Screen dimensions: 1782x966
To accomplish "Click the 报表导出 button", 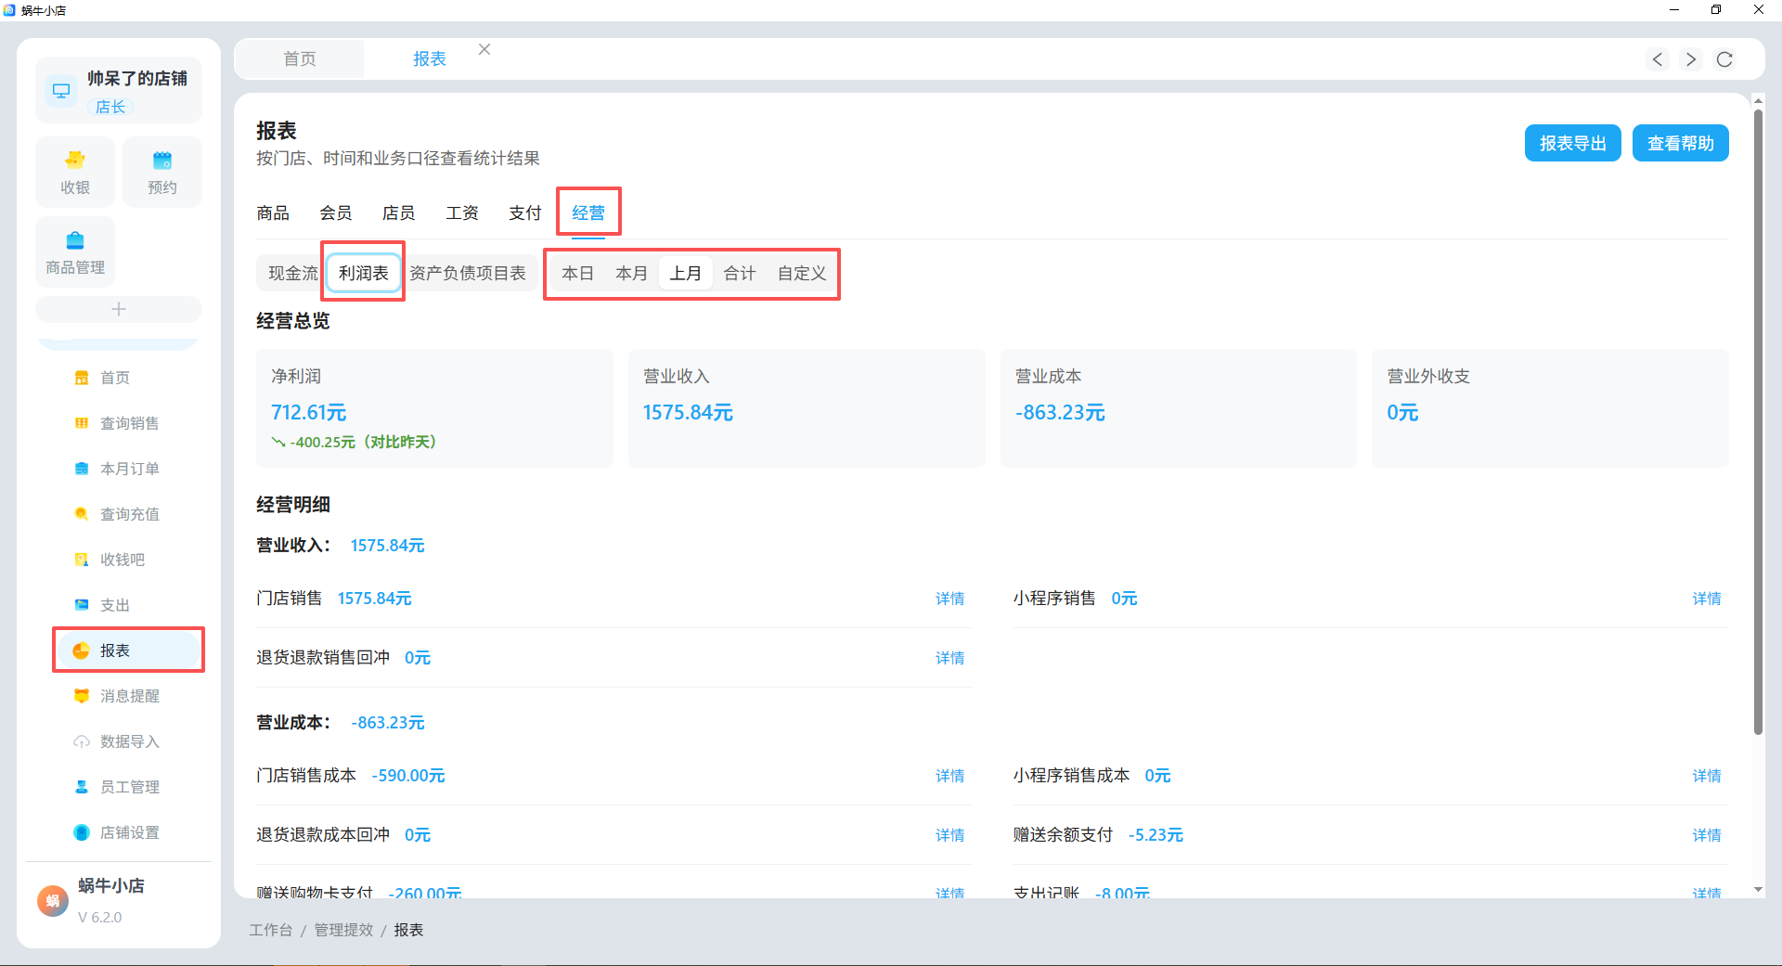I will pyautogui.click(x=1573, y=143).
